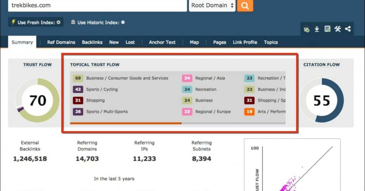The width and height of the screenshot is (365, 191).
Task: Click the Referring Domains value 14,703
Action: coord(87,159)
